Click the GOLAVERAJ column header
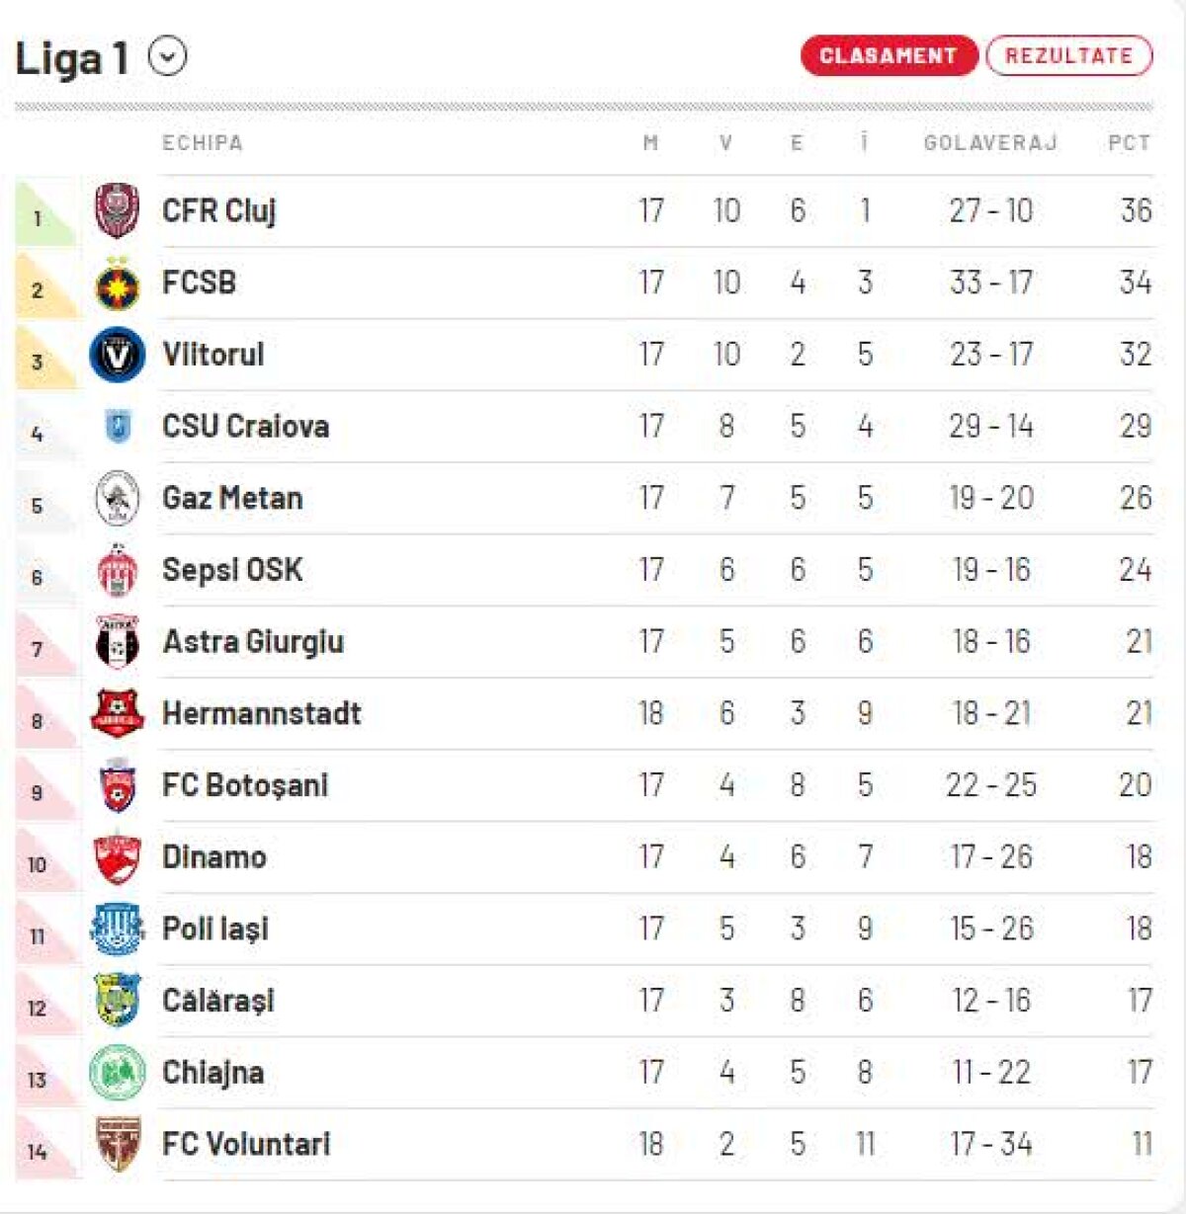 tap(988, 142)
